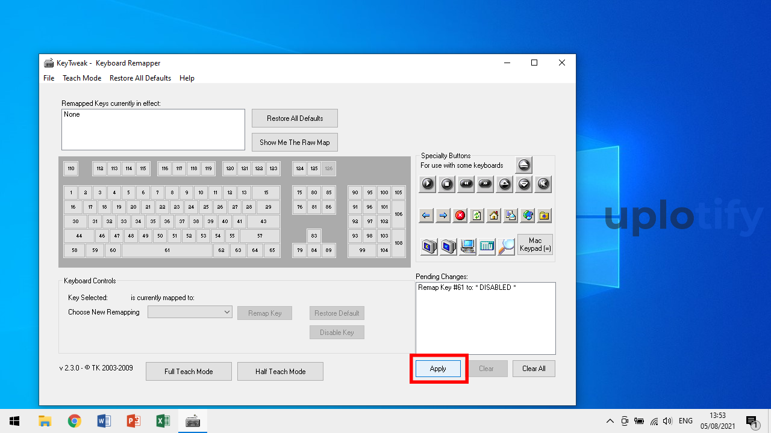This screenshot has width=771, height=433.
Task: Select key 83 arrow cluster key
Action: [x=314, y=236]
